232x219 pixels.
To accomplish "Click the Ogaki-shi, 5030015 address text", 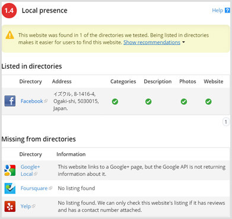I will 76,101.
